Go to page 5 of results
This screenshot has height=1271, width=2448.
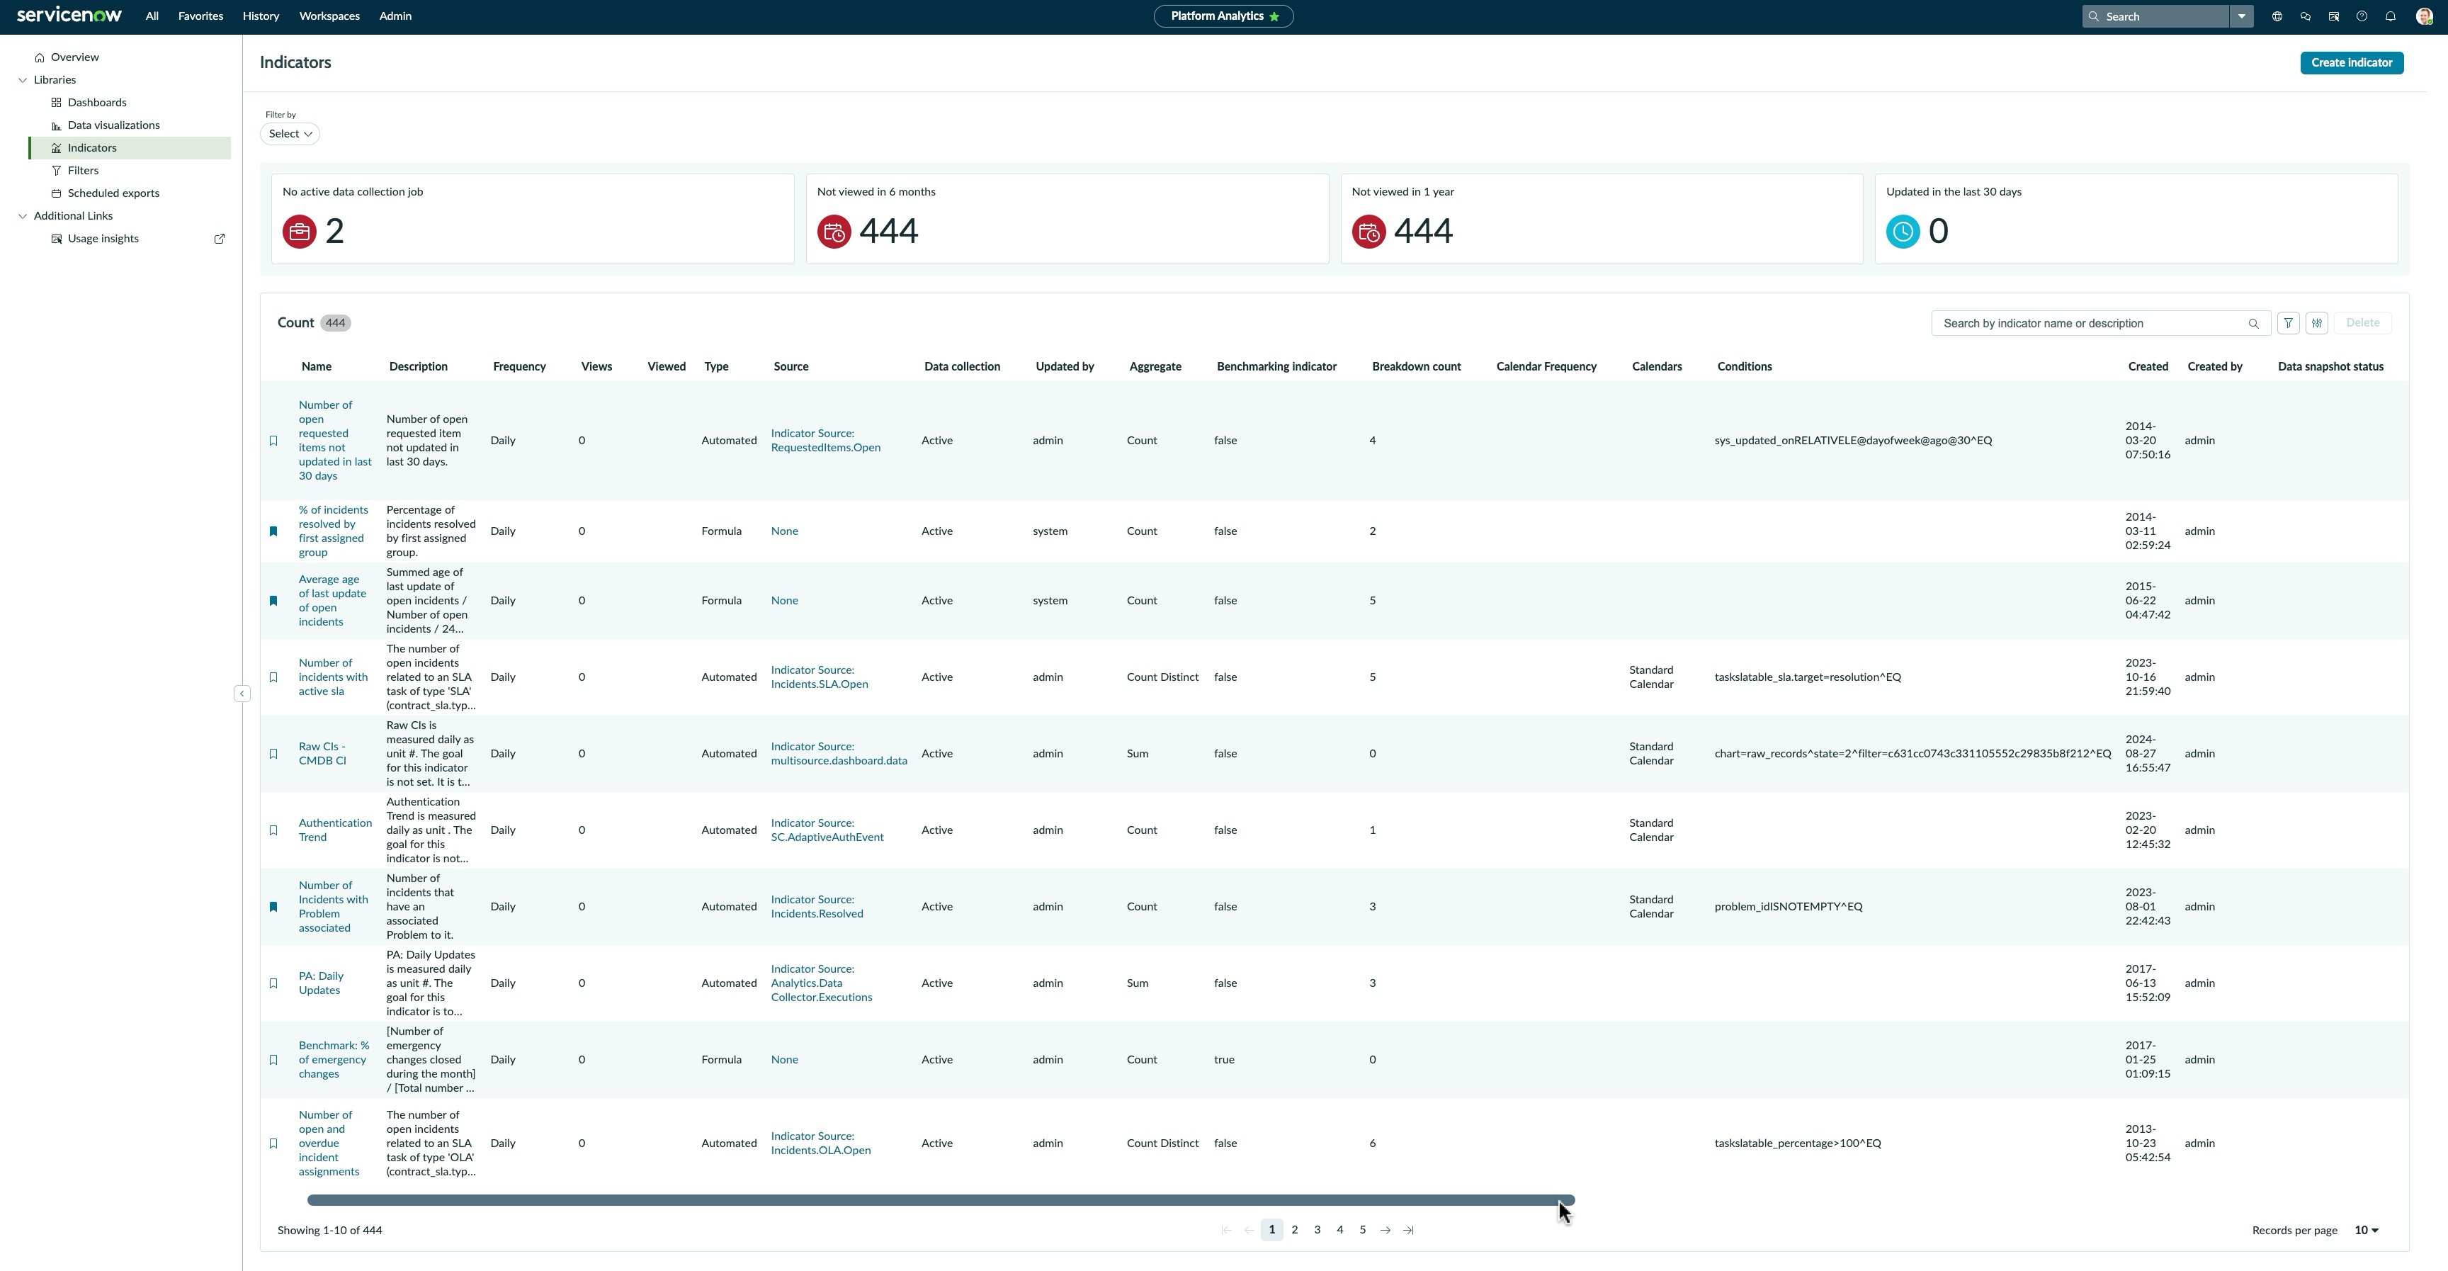pos(1362,1231)
